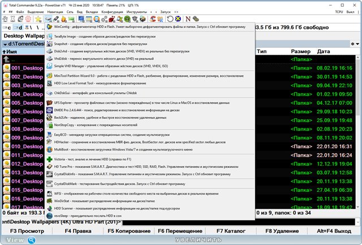Click the red gear toolbar icon
This screenshot has width=362, height=245.
coord(28,19)
